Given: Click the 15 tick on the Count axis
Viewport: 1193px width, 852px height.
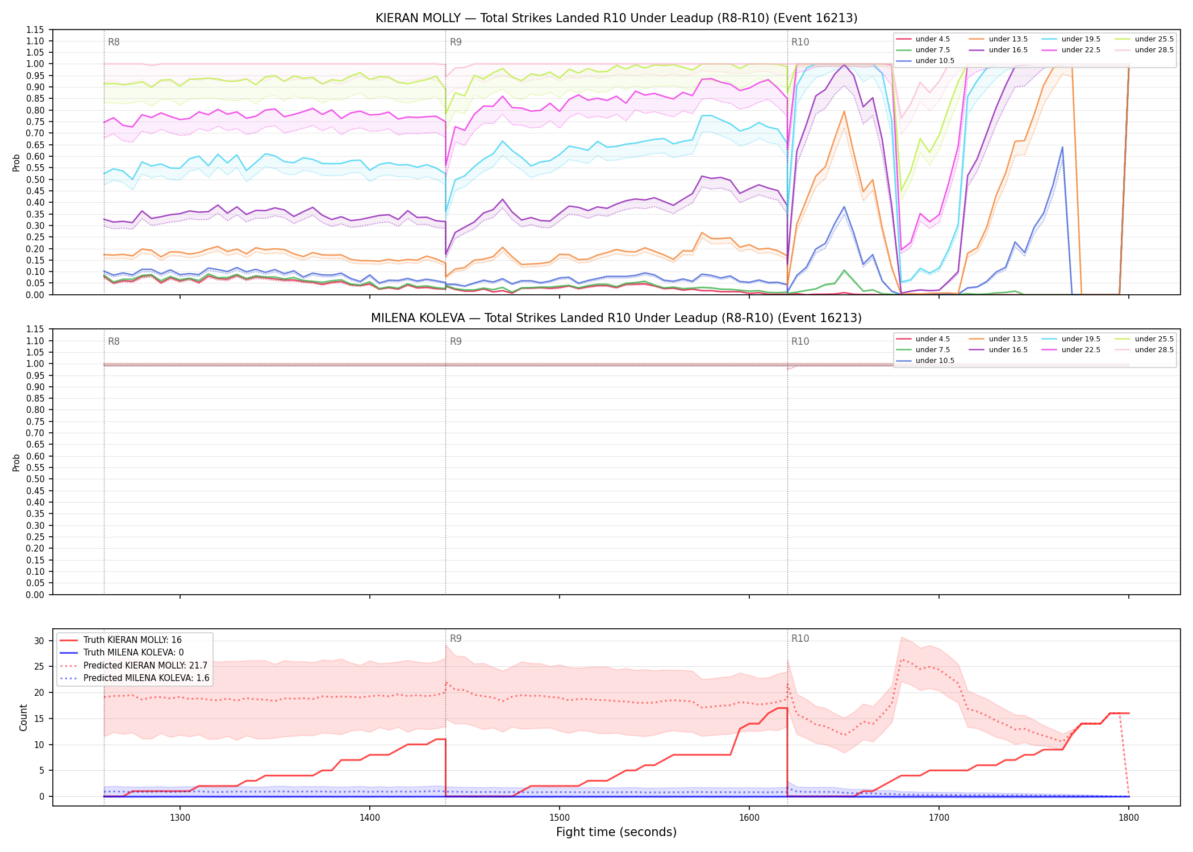Looking at the screenshot, I should (x=39, y=719).
